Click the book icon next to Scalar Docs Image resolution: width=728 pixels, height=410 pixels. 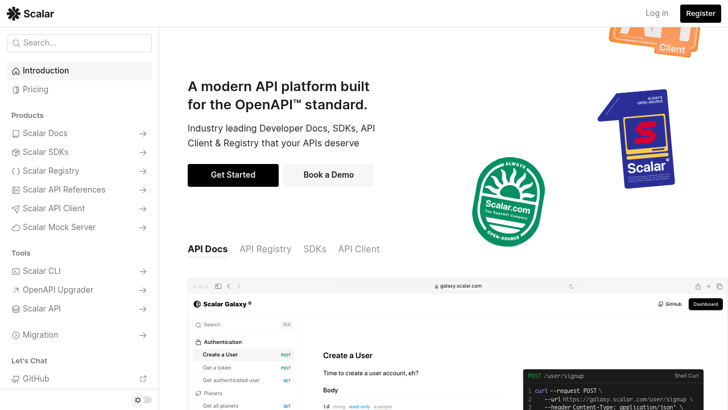click(16, 134)
